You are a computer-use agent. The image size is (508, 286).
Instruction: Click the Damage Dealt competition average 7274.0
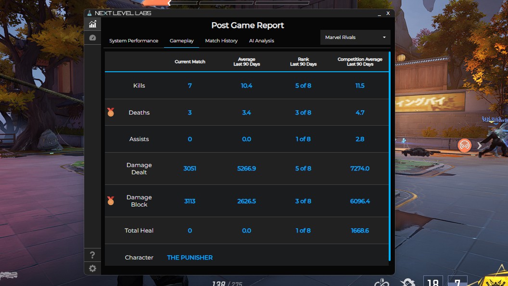(360, 169)
